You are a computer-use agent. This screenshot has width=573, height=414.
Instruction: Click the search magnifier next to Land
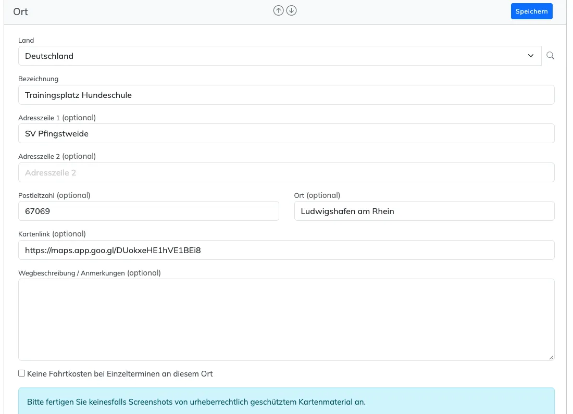pyautogui.click(x=551, y=56)
